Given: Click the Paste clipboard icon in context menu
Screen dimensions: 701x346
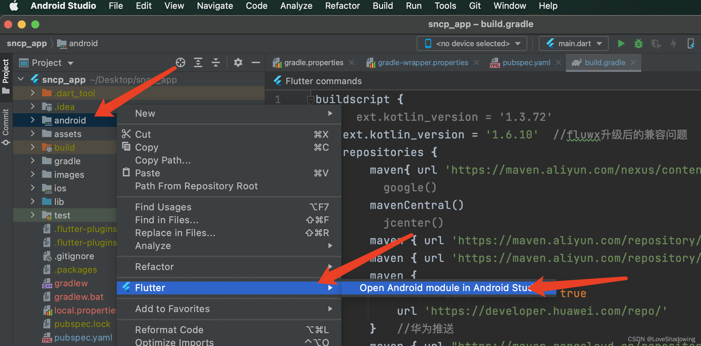Looking at the screenshot, I should pos(126,172).
